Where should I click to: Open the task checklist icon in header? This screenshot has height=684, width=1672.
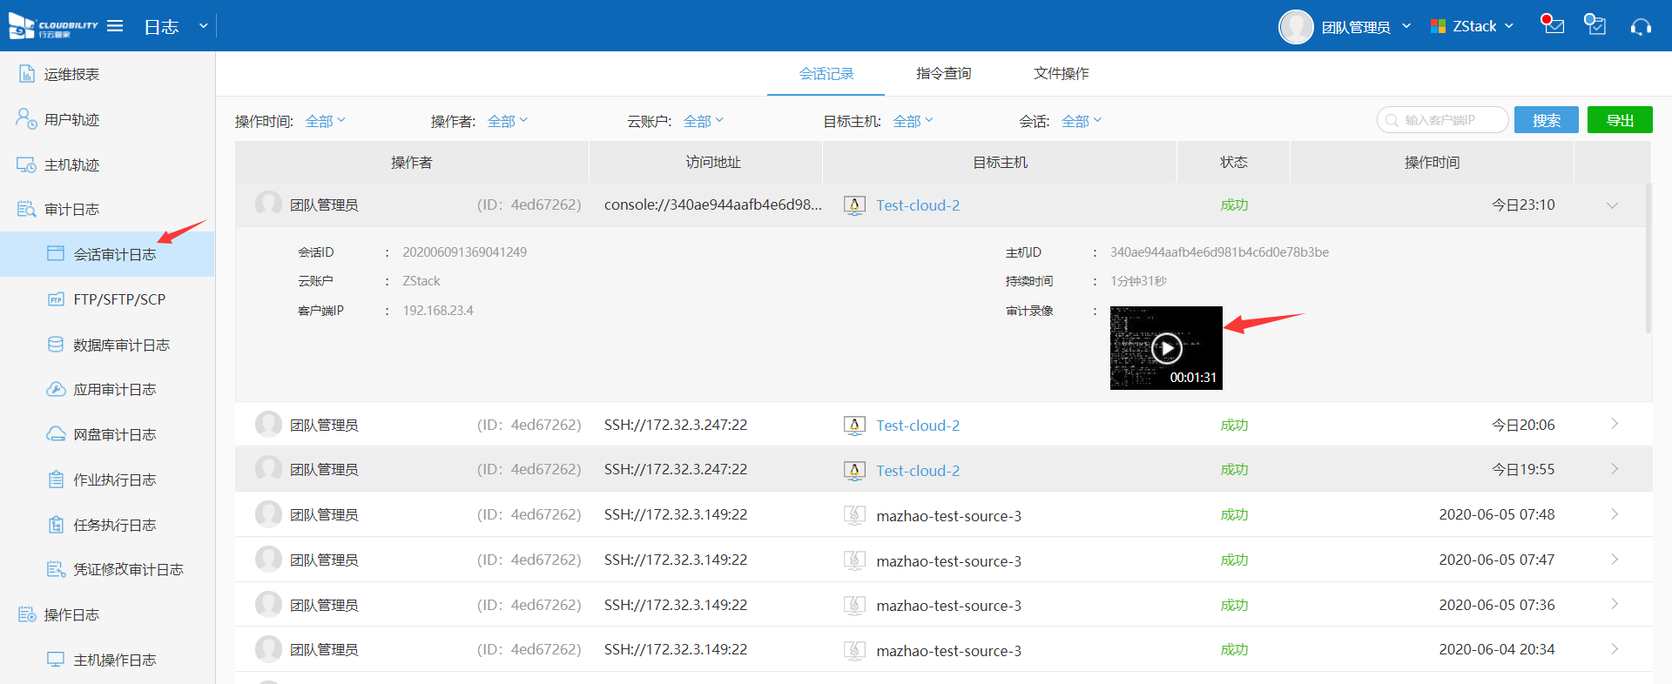(x=1595, y=25)
